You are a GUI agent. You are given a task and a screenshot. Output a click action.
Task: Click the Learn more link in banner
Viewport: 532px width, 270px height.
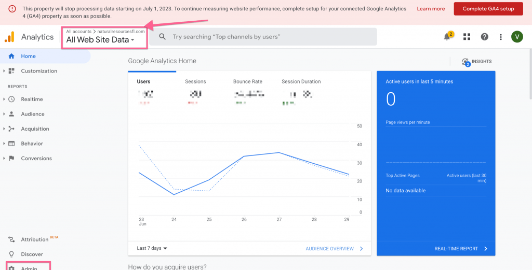tap(431, 9)
